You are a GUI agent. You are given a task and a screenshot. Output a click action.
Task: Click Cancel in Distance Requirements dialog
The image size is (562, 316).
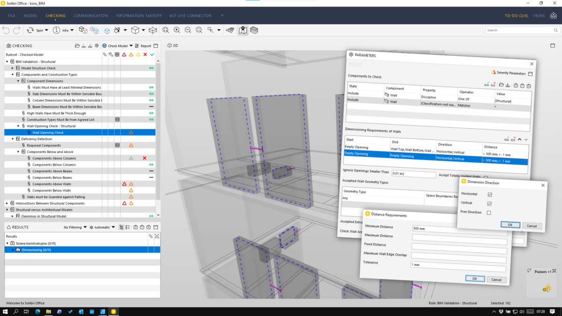coord(496,279)
